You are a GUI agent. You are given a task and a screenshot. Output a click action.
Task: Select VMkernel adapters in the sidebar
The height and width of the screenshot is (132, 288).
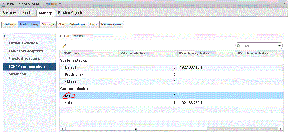(x=26, y=51)
